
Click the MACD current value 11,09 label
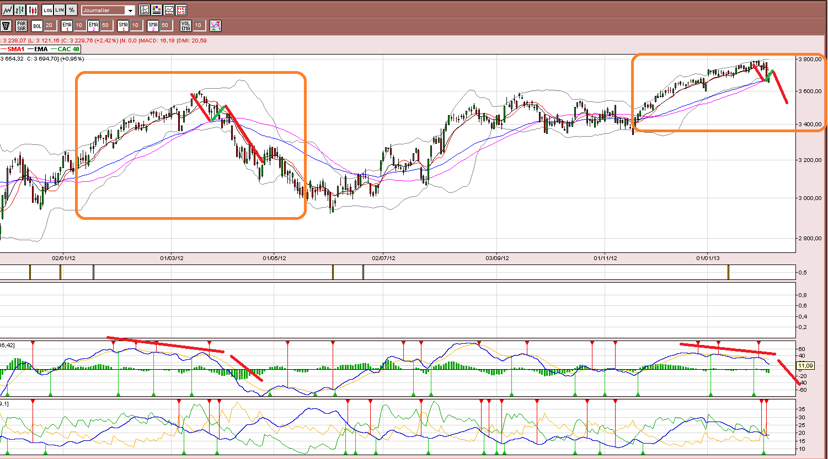806,365
